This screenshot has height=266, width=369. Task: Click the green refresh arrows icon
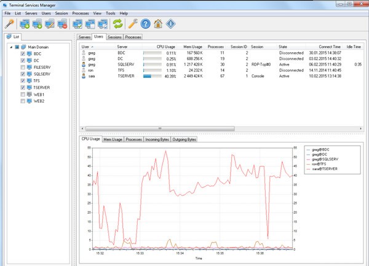point(117,24)
